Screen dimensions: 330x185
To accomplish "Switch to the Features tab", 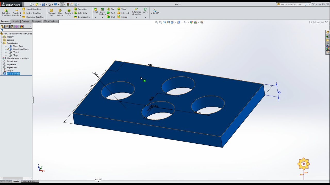I will pos(5,21).
